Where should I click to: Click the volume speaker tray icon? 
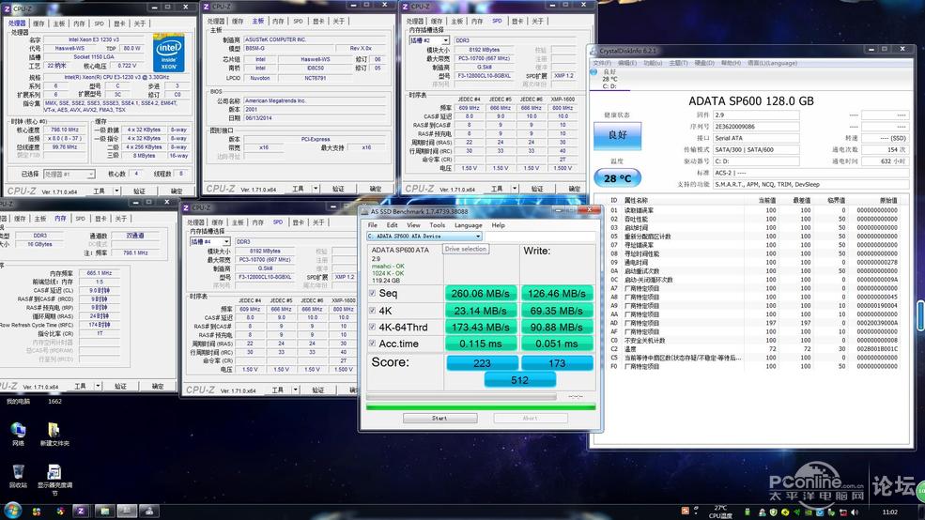coord(855,512)
